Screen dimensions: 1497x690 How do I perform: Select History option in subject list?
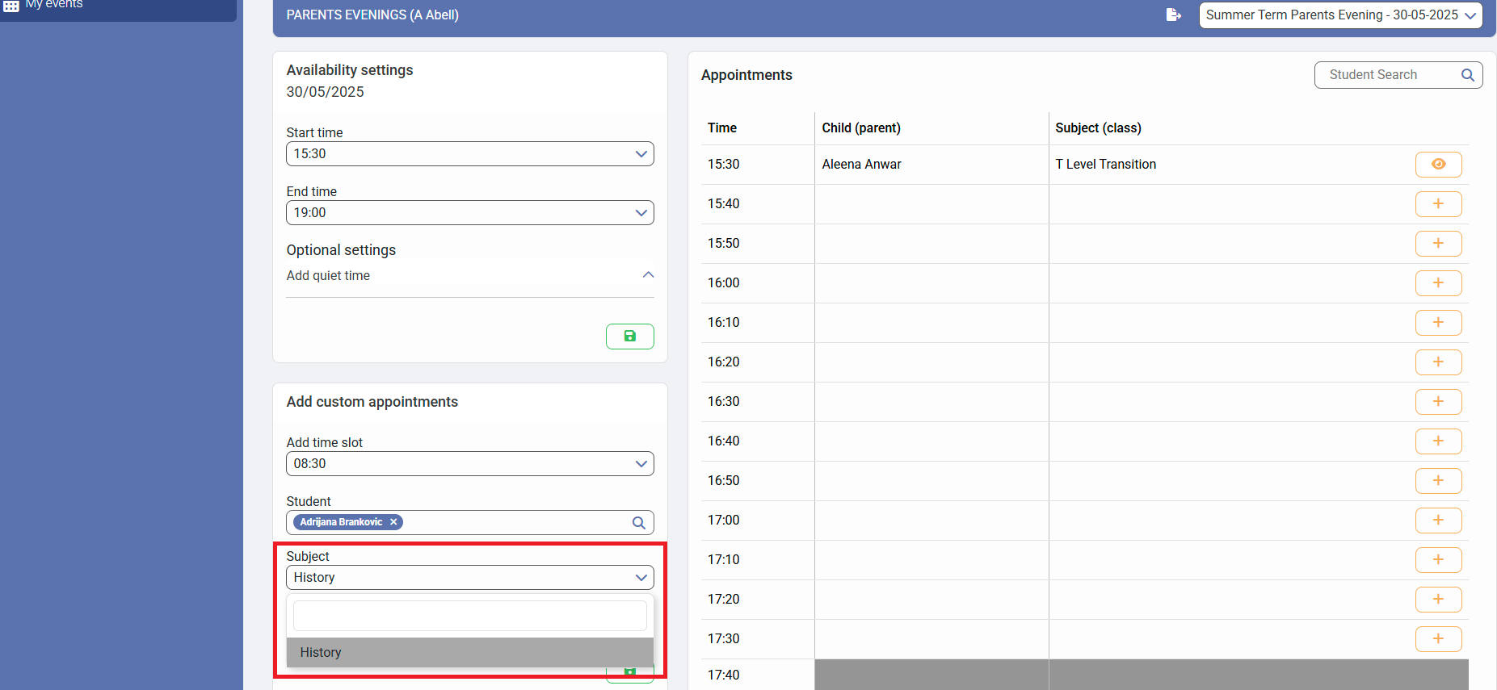point(469,653)
